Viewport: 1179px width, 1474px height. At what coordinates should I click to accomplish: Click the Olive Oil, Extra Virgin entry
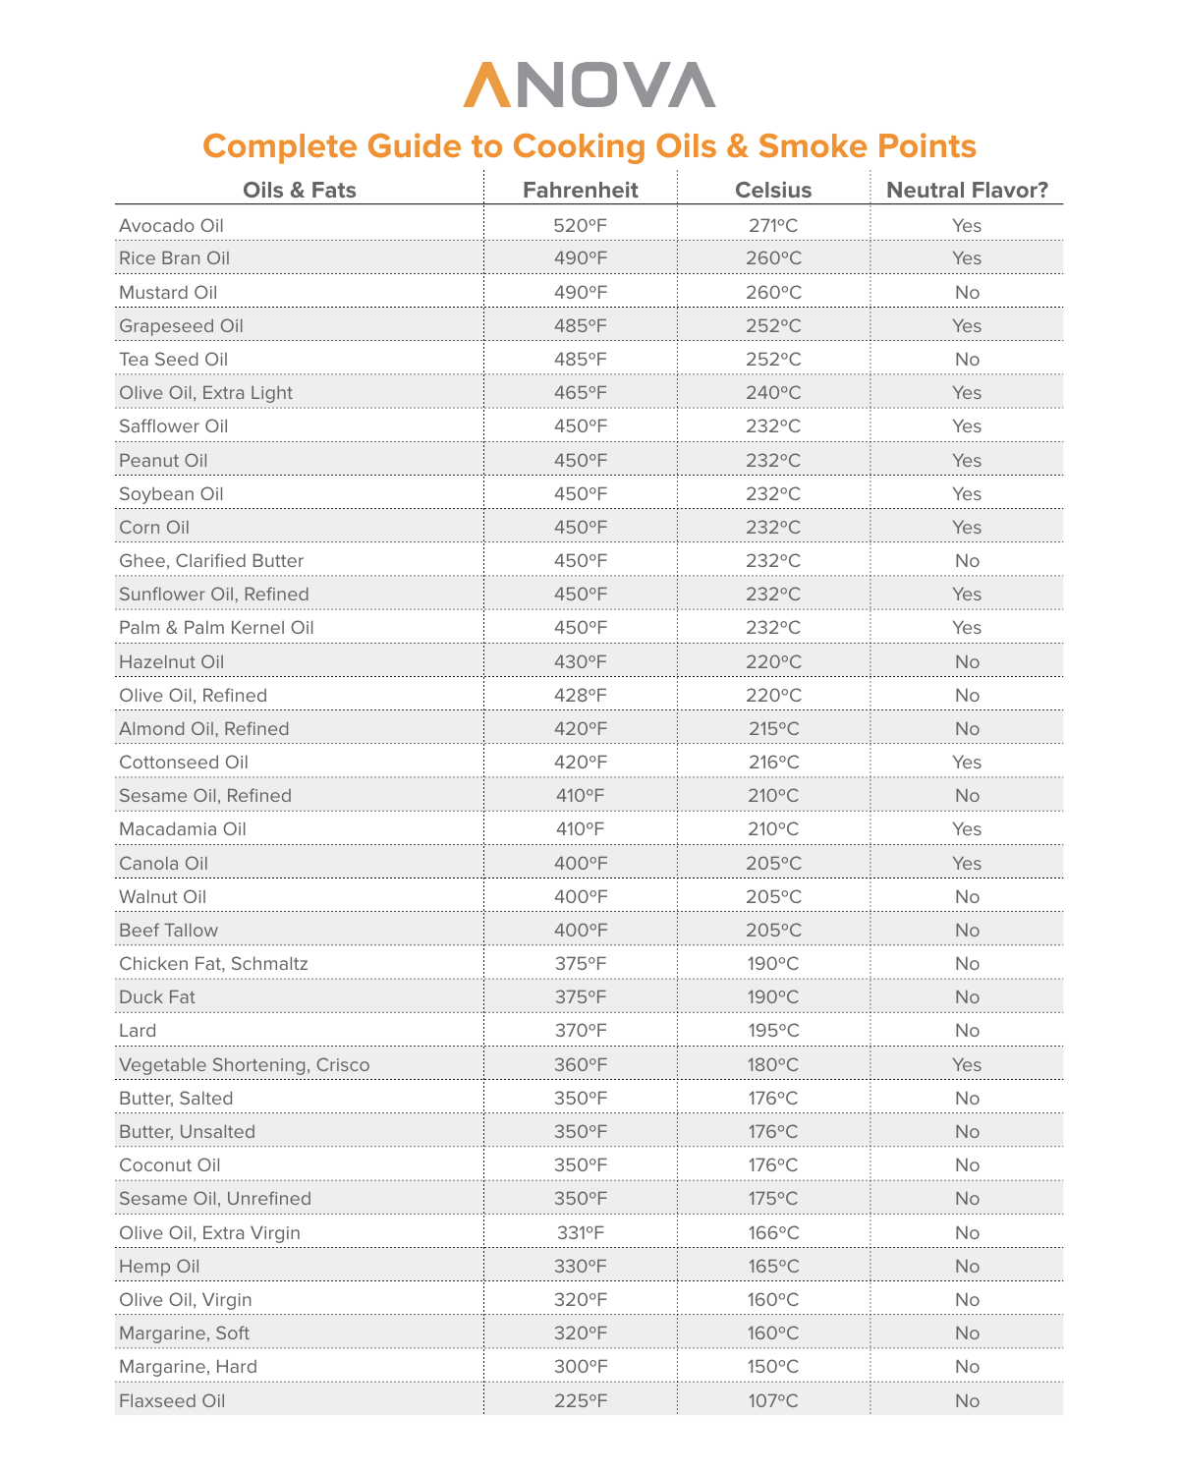point(209,1232)
